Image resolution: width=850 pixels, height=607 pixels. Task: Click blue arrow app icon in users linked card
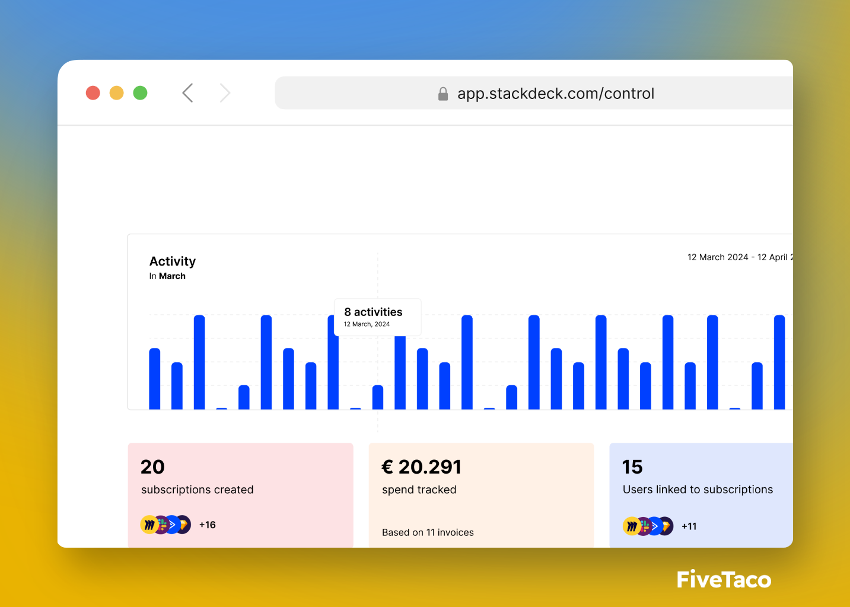(x=655, y=526)
